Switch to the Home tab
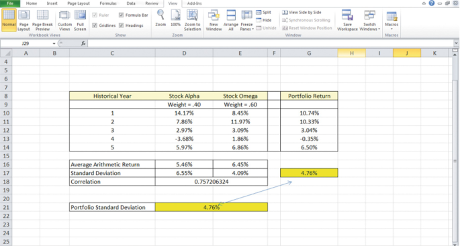 pyautogui.click(x=32, y=3)
